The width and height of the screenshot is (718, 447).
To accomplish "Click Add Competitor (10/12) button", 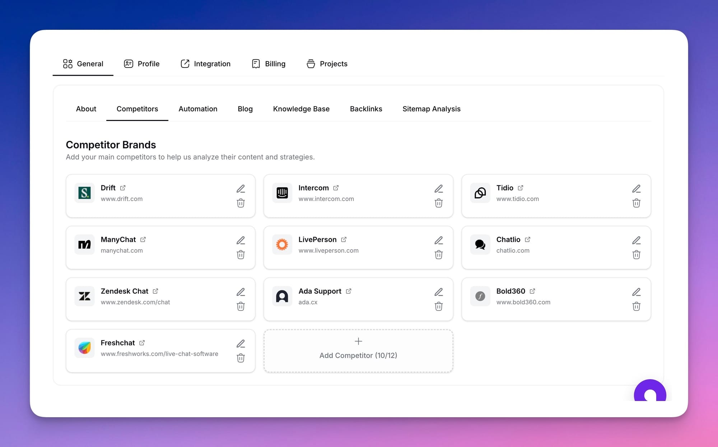I will (x=358, y=350).
